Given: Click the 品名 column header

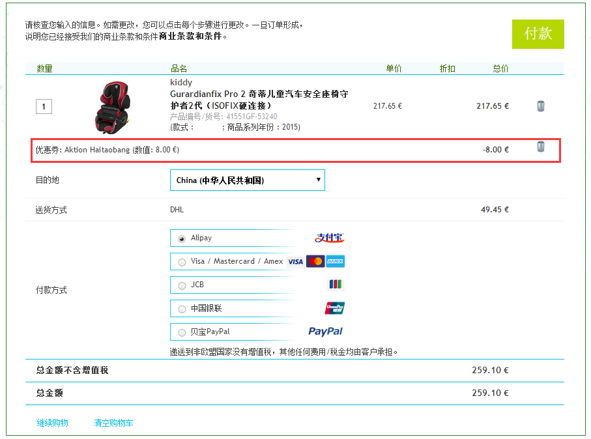Looking at the screenshot, I should coord(179,68).
